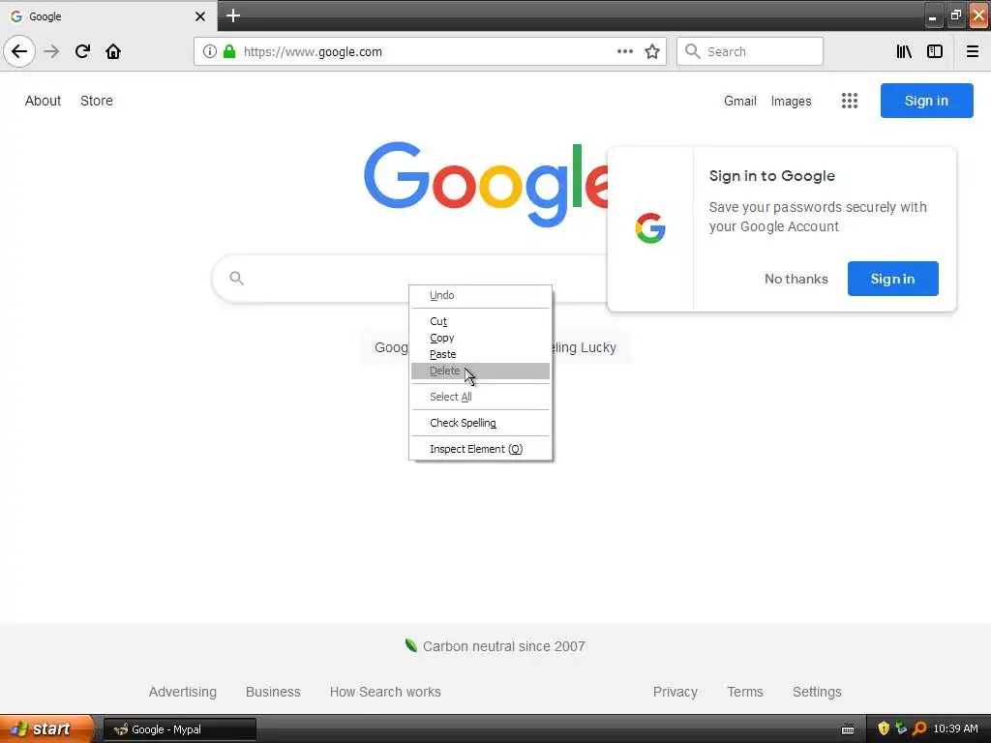Viewport: 991px width, 743px height.
Task: Select the Google tab
Action: click(x=107, y=16)
